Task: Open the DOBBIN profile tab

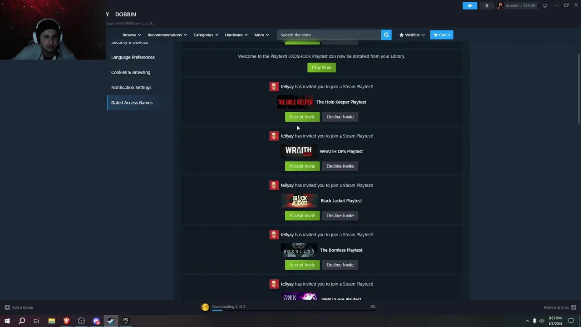Action: 125,15
